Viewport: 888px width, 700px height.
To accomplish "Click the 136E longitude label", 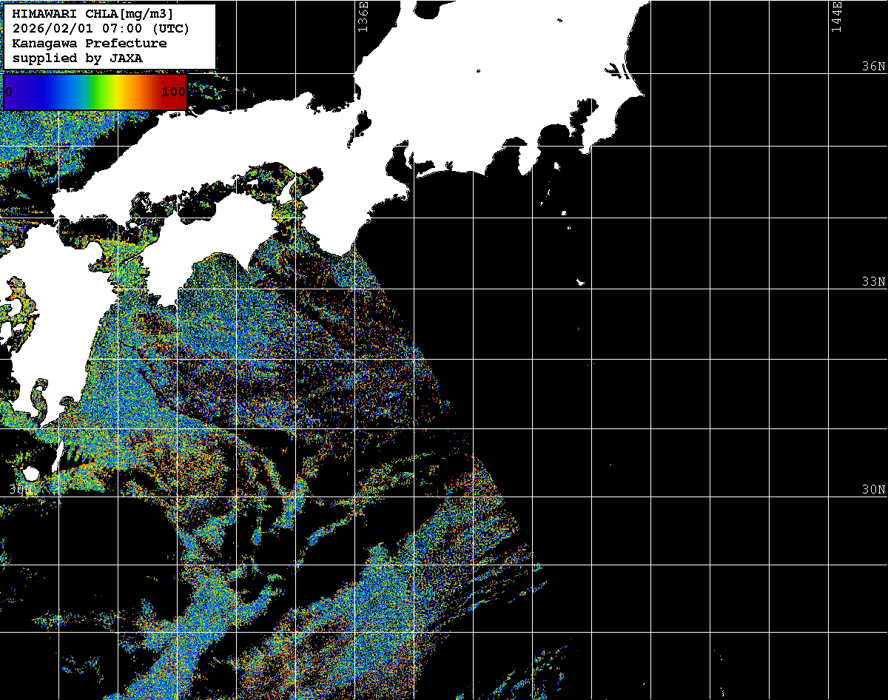I will 362,16.
